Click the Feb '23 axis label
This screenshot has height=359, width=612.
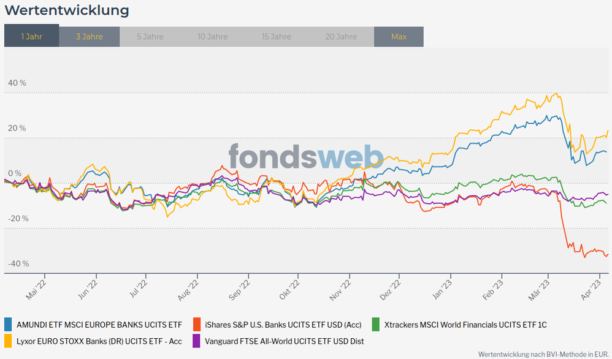click(x=492, y=290)
